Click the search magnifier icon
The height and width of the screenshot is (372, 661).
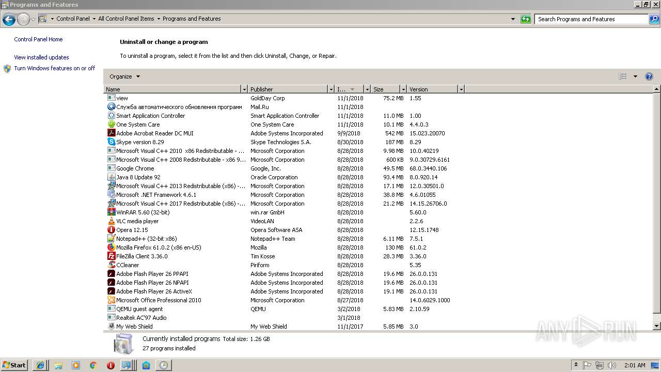[x=654, y=19]
